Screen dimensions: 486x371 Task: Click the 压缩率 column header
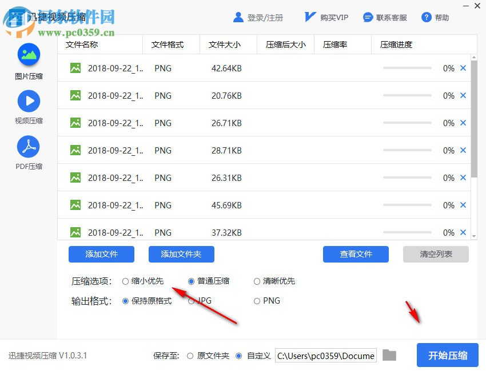335,44
